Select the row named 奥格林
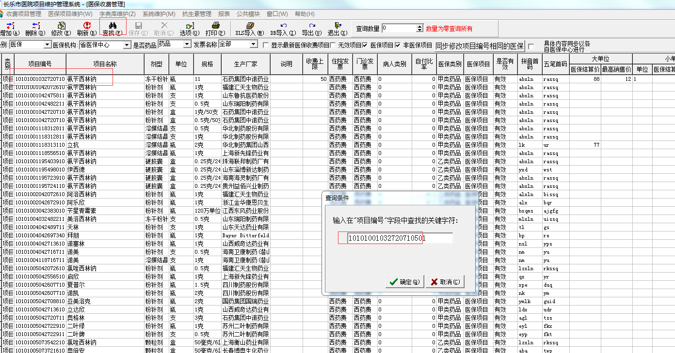This screenshot has height=353, width=675. coord(76,318)
